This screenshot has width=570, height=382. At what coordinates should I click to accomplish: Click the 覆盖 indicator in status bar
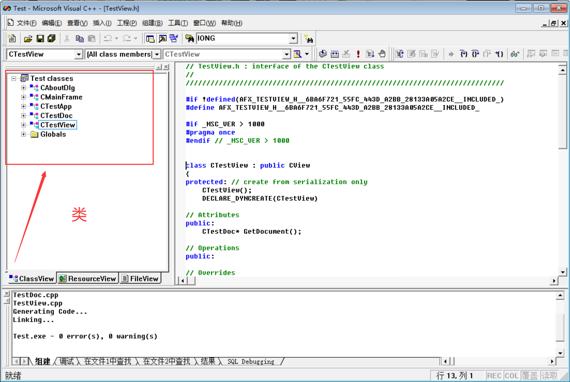pos(530,375)
